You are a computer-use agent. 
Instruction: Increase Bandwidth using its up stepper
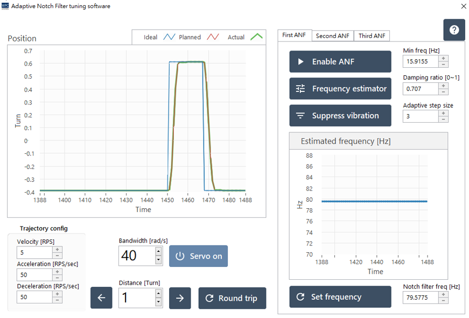[158, 252]
